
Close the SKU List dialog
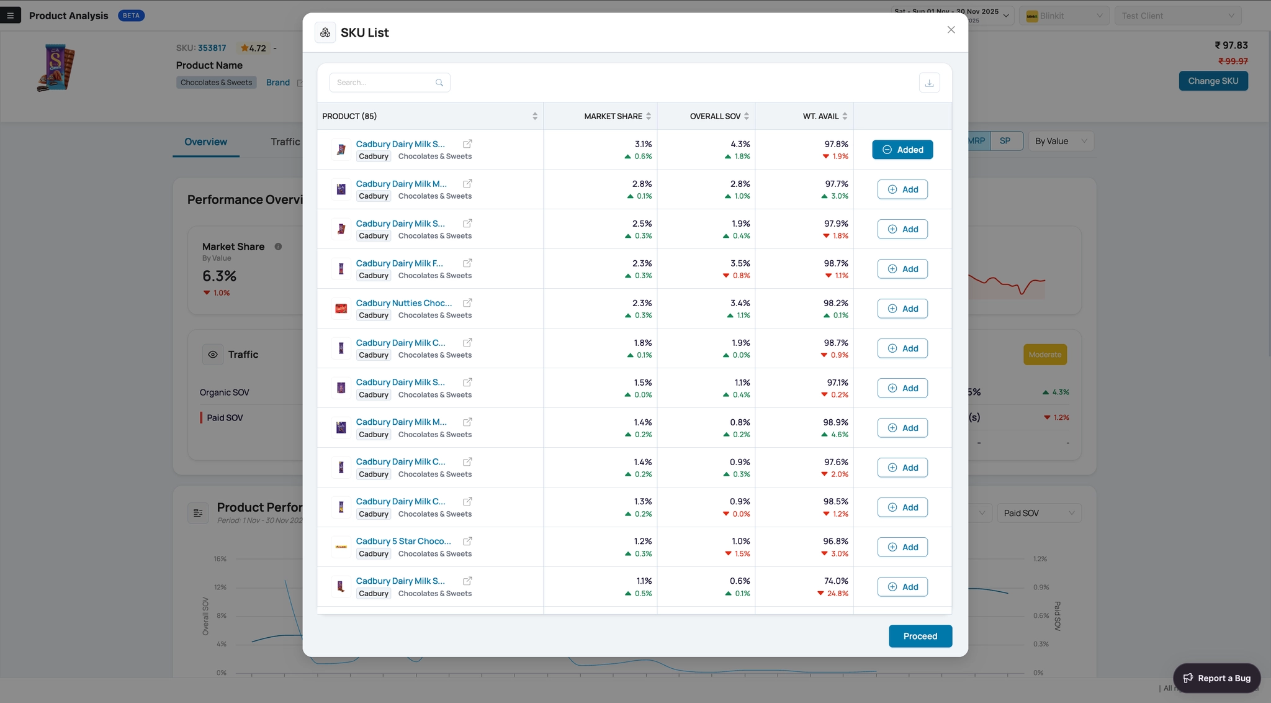[x=951, y=30]
